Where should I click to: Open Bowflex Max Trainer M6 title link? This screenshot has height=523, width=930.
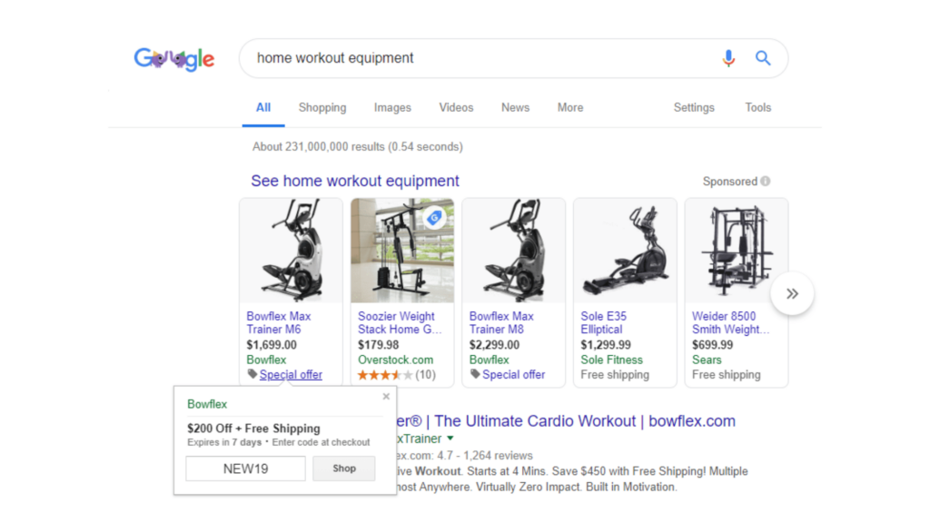(279, 322)
